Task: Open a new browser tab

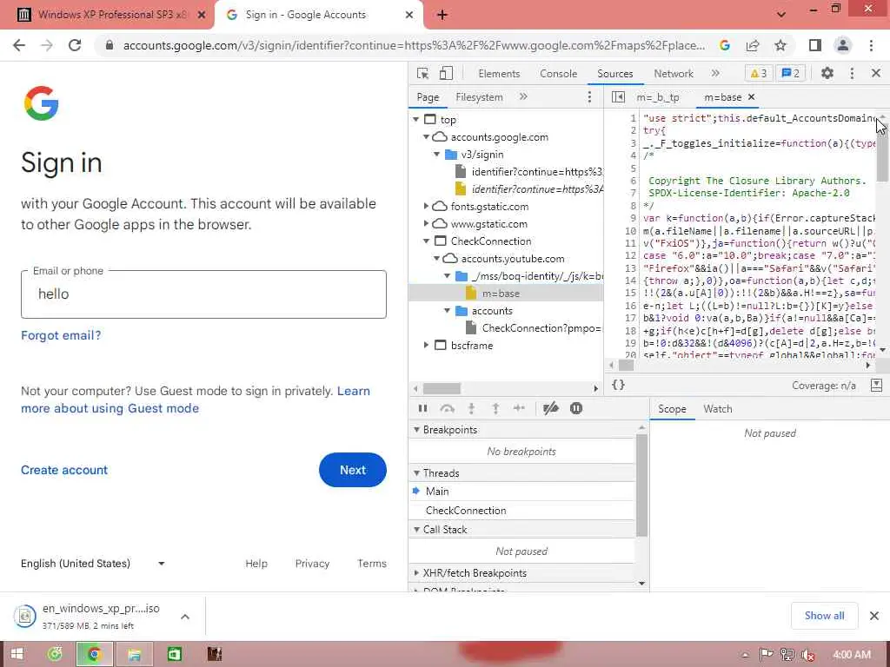Action: [x=442, y=16]
